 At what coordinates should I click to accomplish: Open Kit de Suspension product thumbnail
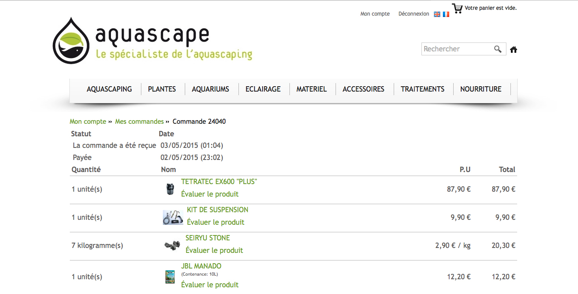[x=173, y=217]
